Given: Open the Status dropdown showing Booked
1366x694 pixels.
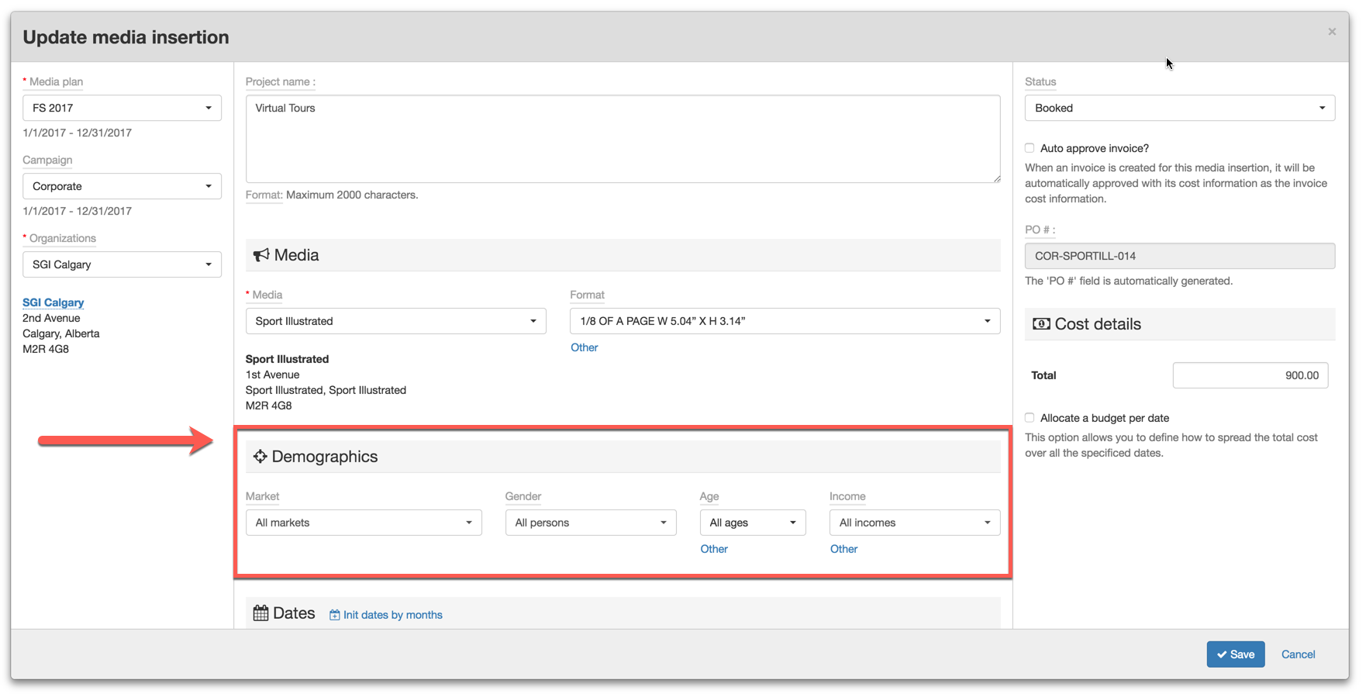Looking at the screenshot, I should coord(1178,108).
